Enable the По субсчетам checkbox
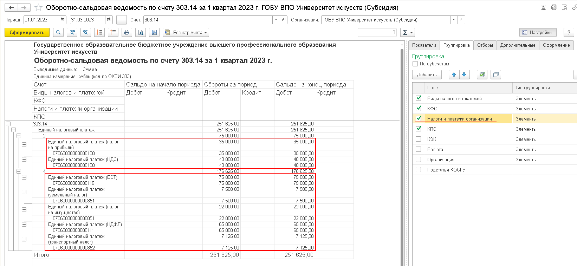The image size is (577, 266). 415,64
